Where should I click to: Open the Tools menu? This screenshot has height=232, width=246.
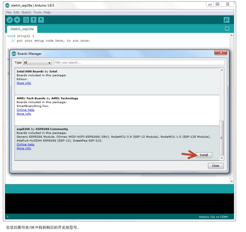(37, 12)
